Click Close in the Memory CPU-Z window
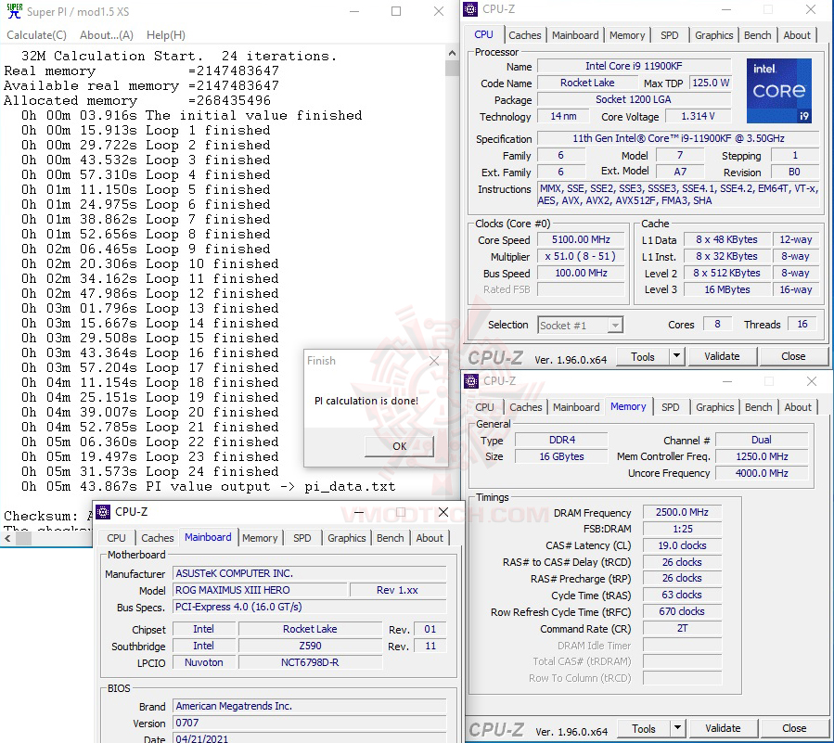The image size is (834, 743). coord(793,728)
